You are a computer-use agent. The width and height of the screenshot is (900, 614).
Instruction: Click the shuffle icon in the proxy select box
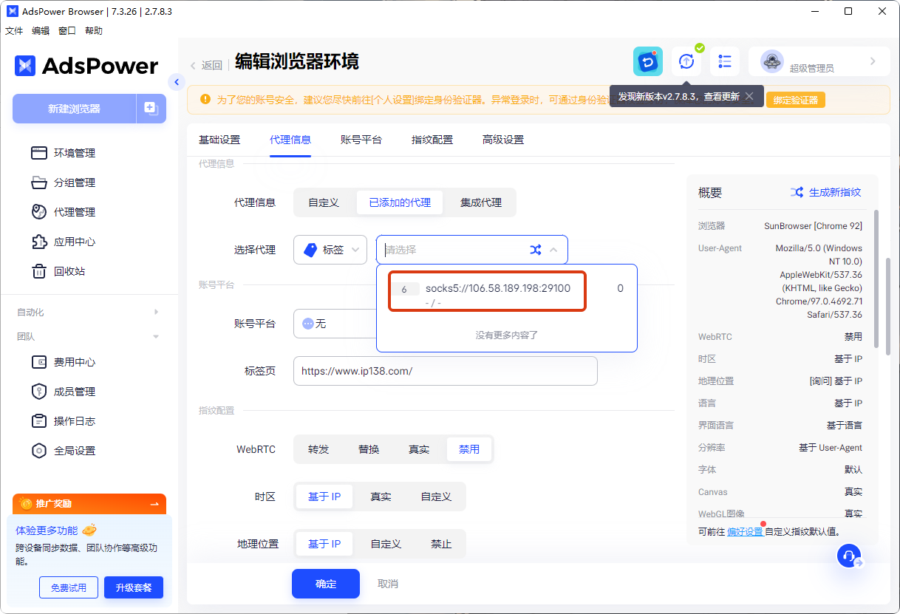[x=536, y=250]
